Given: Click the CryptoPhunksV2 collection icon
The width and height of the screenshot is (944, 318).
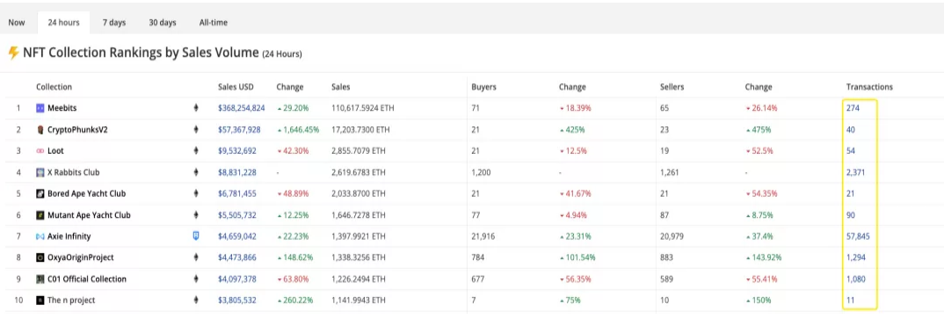Looking at the screenshot, I should [40, 129].
